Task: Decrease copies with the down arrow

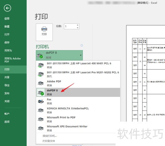Action: (x=78, y=28)
